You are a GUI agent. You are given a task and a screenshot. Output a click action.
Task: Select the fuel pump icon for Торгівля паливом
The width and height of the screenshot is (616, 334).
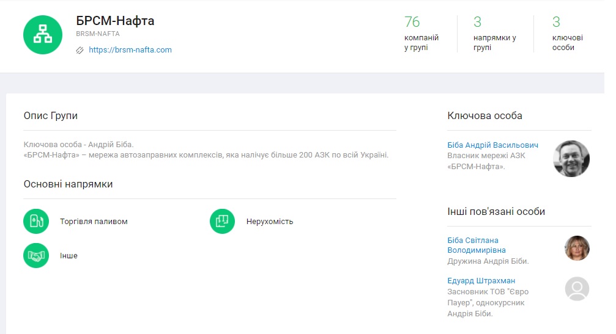point(35,221)
